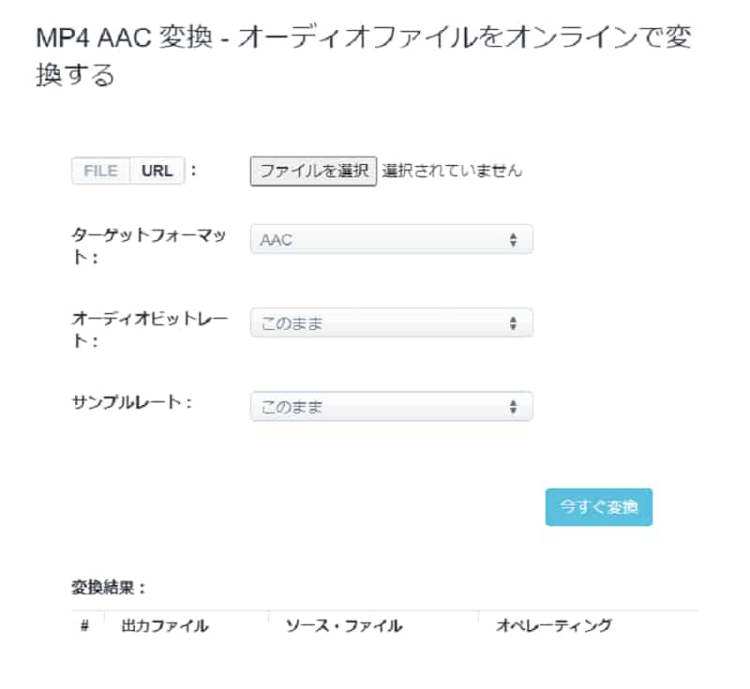750x689 pixels.
Task: Switch to the URL input mode
Action: click(156, 171)
